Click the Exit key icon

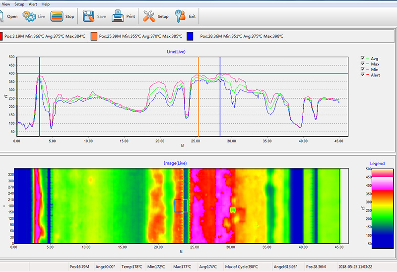tap(180, 16)
